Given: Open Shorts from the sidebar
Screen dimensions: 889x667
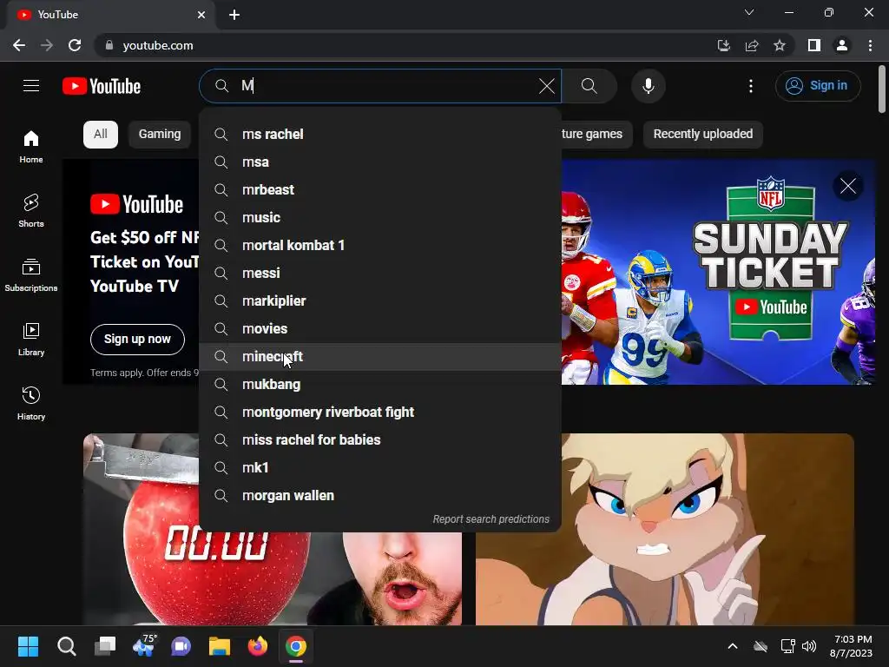Looking at the screenshot, I should pyautogui.click(x=31, y=210).
